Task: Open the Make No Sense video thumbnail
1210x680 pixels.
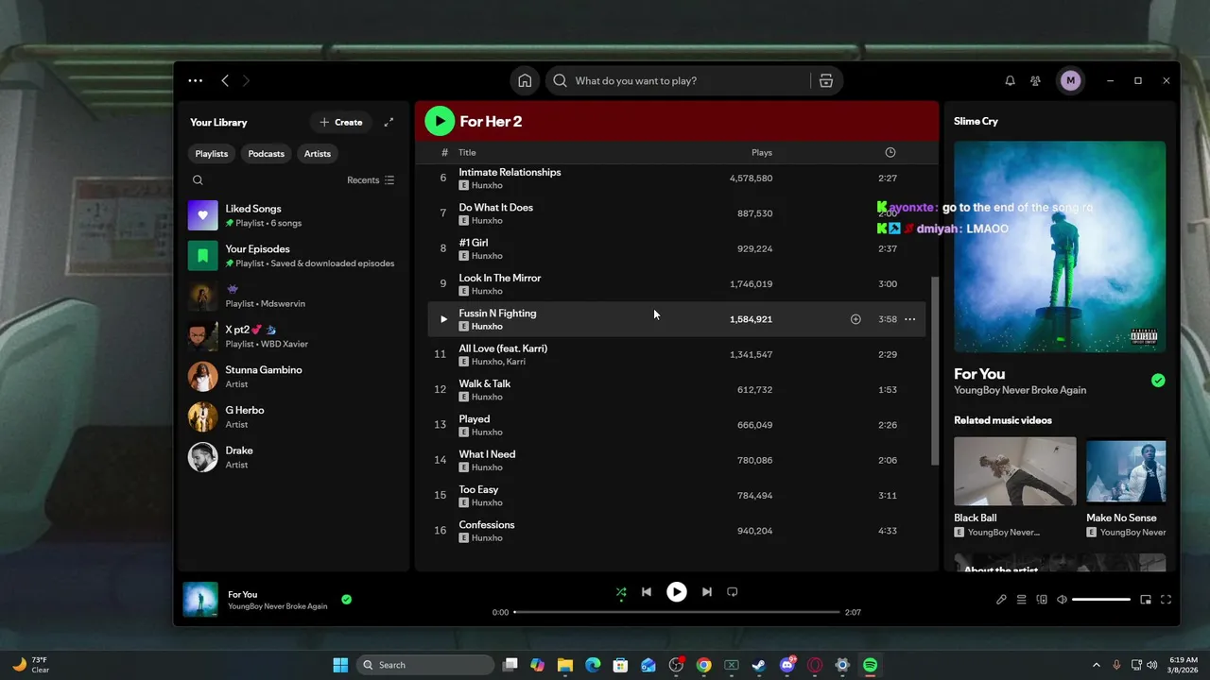Action: (x=1126, y=471)
